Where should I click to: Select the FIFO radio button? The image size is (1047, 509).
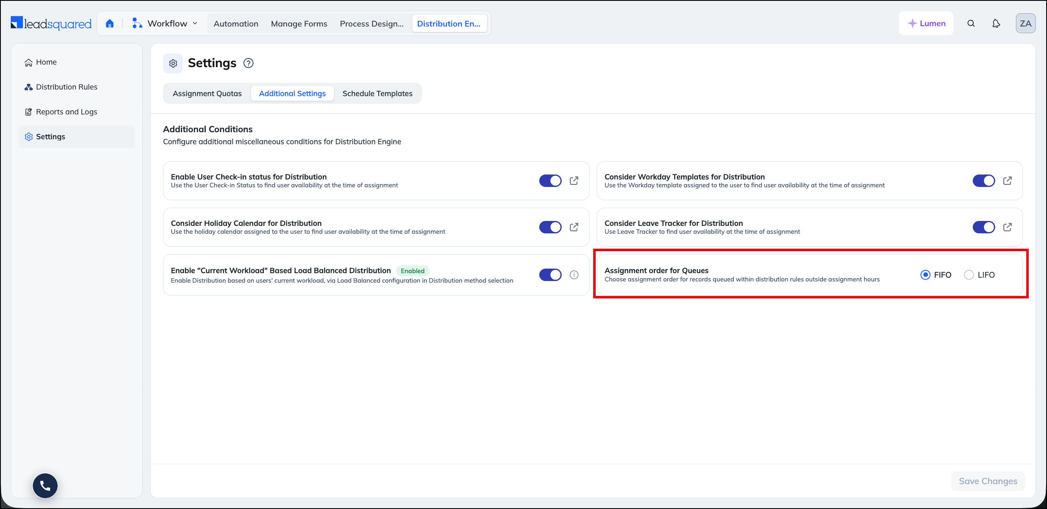click(925, 275)
